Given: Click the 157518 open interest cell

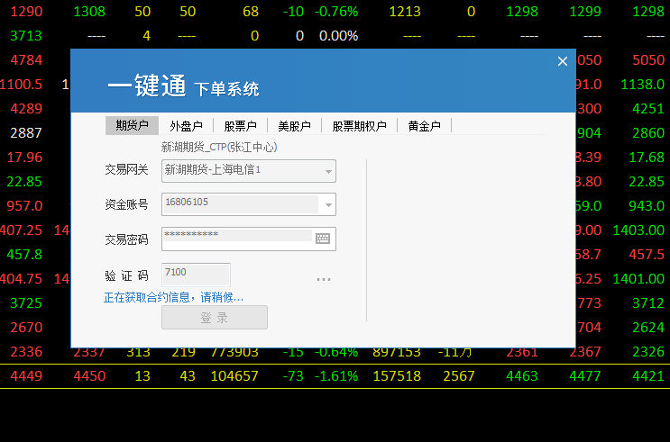Looking at the screenshot, I should click(x=397, y=376).
